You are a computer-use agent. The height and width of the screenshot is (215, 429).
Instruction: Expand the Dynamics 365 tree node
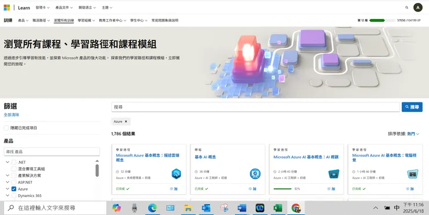[8, 195]
